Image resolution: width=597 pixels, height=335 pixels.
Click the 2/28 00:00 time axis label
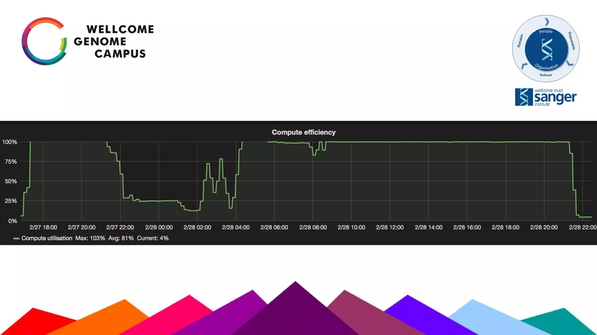pos(159,227)
